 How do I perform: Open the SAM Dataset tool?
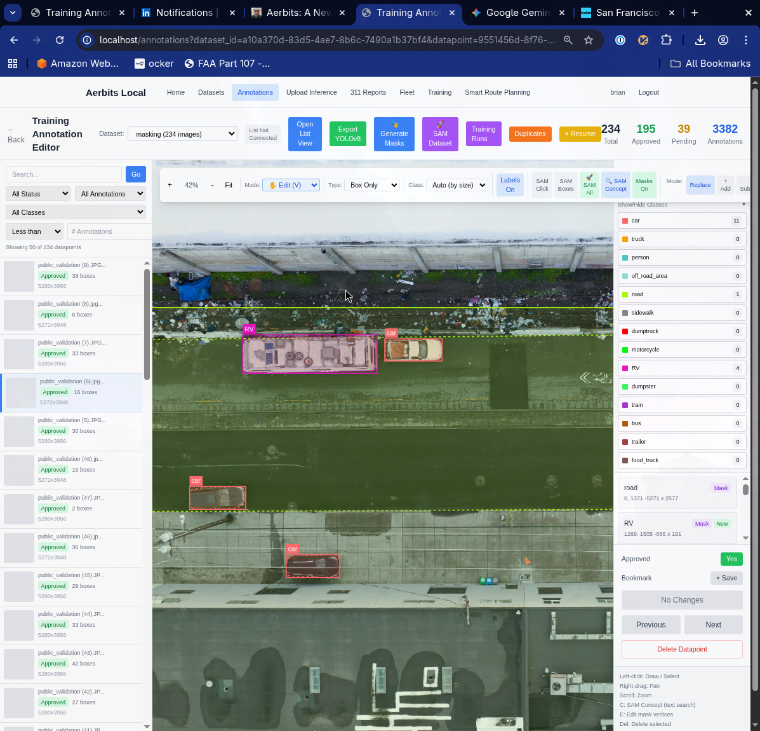point(439,133)
